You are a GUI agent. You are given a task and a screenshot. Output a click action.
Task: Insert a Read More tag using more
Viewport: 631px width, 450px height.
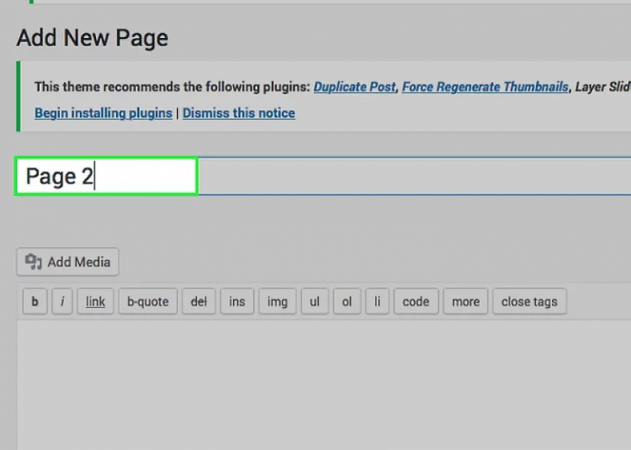(x=465, y=302)
